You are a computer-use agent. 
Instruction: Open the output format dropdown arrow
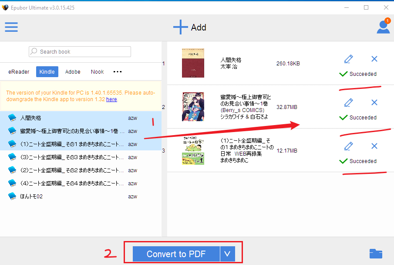(227, 254)
